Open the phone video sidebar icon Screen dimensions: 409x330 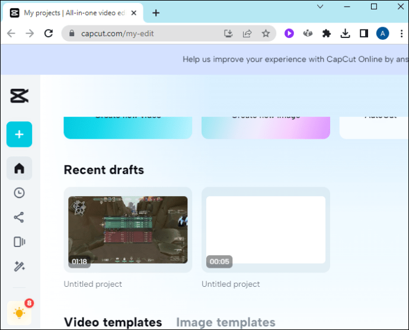coord(20,242)
